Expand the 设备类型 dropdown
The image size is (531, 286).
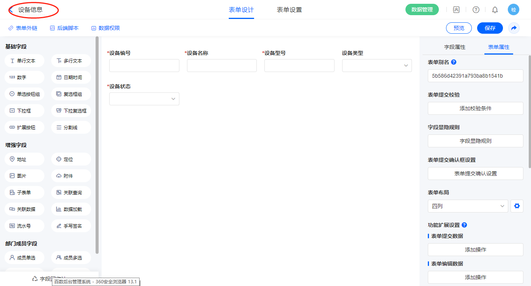(x=377, y=66)
